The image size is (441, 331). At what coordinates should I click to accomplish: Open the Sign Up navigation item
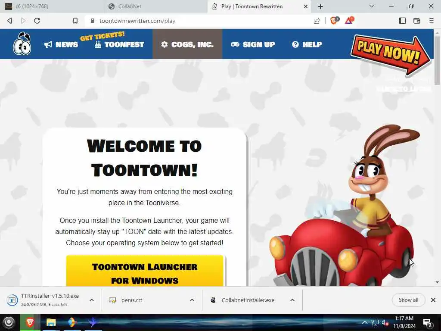pos(253,44)
